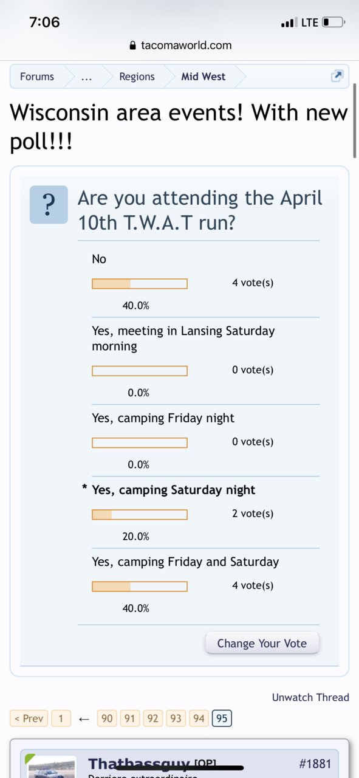Image resolution: width=359 pixels, height=778 pixels.
Task: Go to Mid West breadcrumb
Action: (203, 77)
